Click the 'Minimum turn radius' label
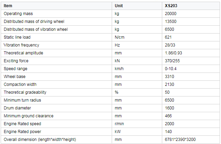Screen dimensions: 221x144 [x=22, y=100]
